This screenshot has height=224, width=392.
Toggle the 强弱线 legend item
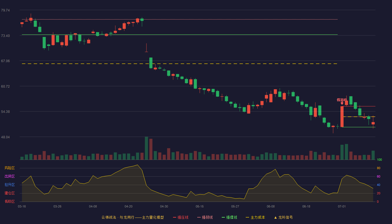205,217
